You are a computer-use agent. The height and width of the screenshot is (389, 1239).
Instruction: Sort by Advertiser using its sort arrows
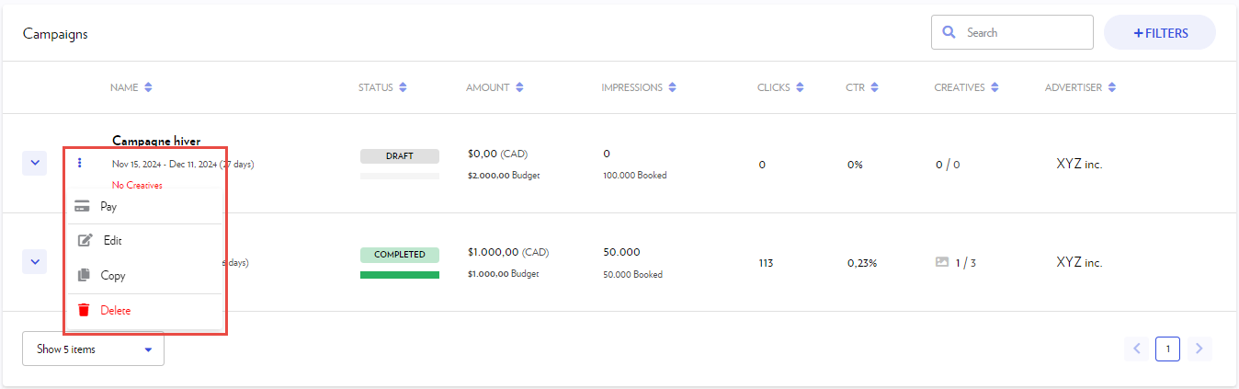tap(1112, 87)
